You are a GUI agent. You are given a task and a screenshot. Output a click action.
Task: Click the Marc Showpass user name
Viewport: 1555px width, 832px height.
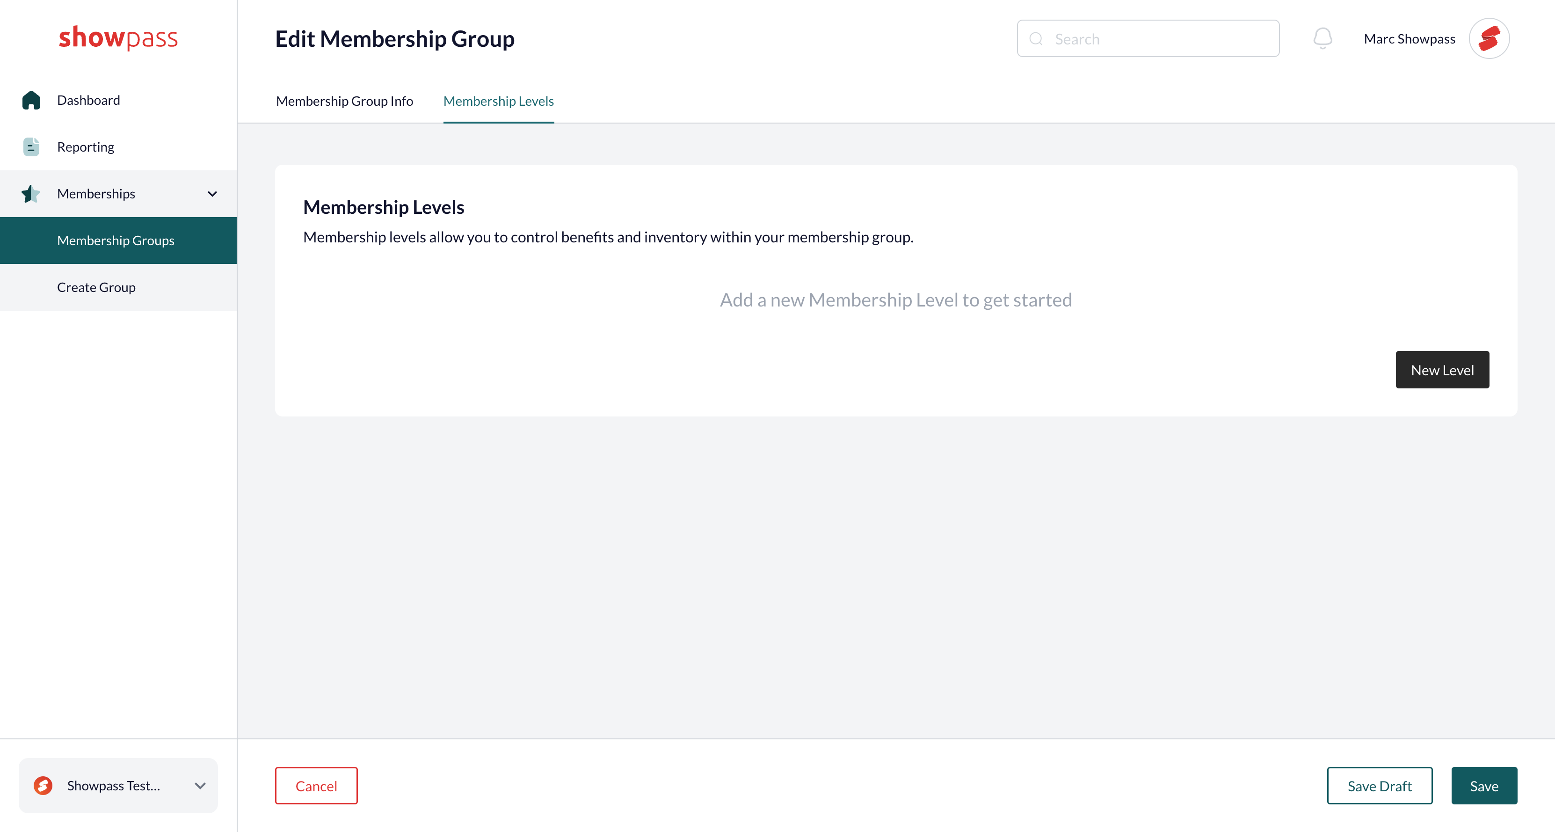click(x=1409, y=39)
